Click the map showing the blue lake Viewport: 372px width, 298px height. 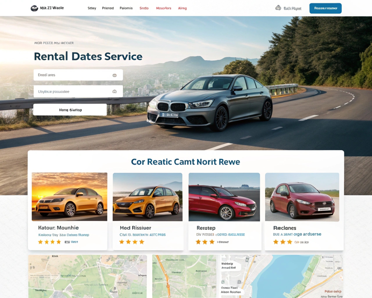tap(281, 276)
